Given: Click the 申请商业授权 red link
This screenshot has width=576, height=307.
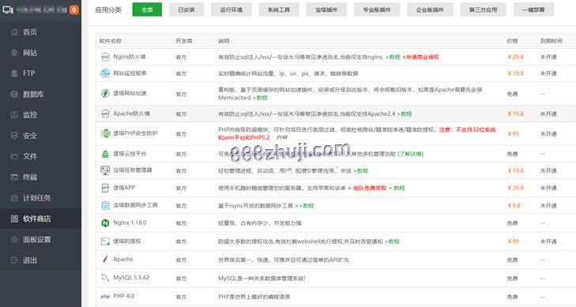Looking at the screenshot, I should click(423, 58).
